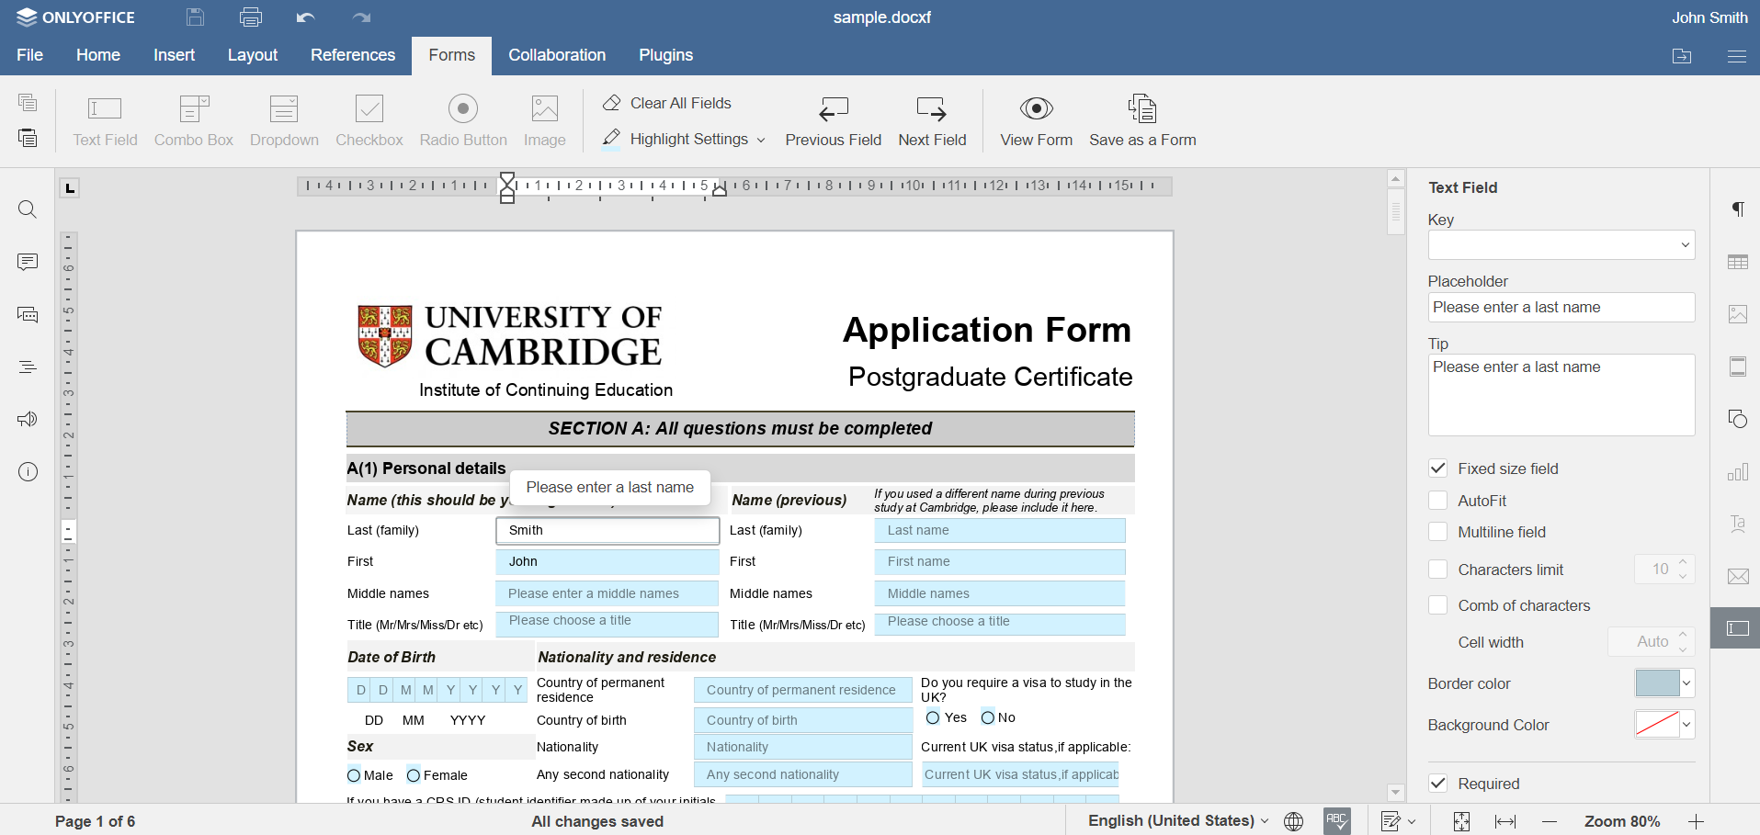Switch to the Collaboration tab
Viewport: 1760px width, 835px height.
tap(557, 55)
